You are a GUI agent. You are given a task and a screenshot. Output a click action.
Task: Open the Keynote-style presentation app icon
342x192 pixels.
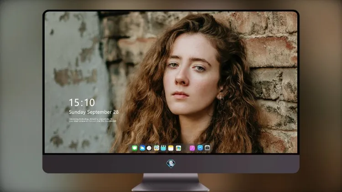[x=156, y=148]
